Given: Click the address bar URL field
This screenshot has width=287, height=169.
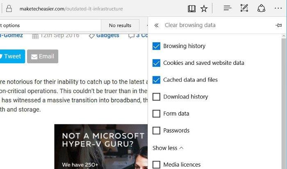Looking at the screenshot, I should (82, 9).
